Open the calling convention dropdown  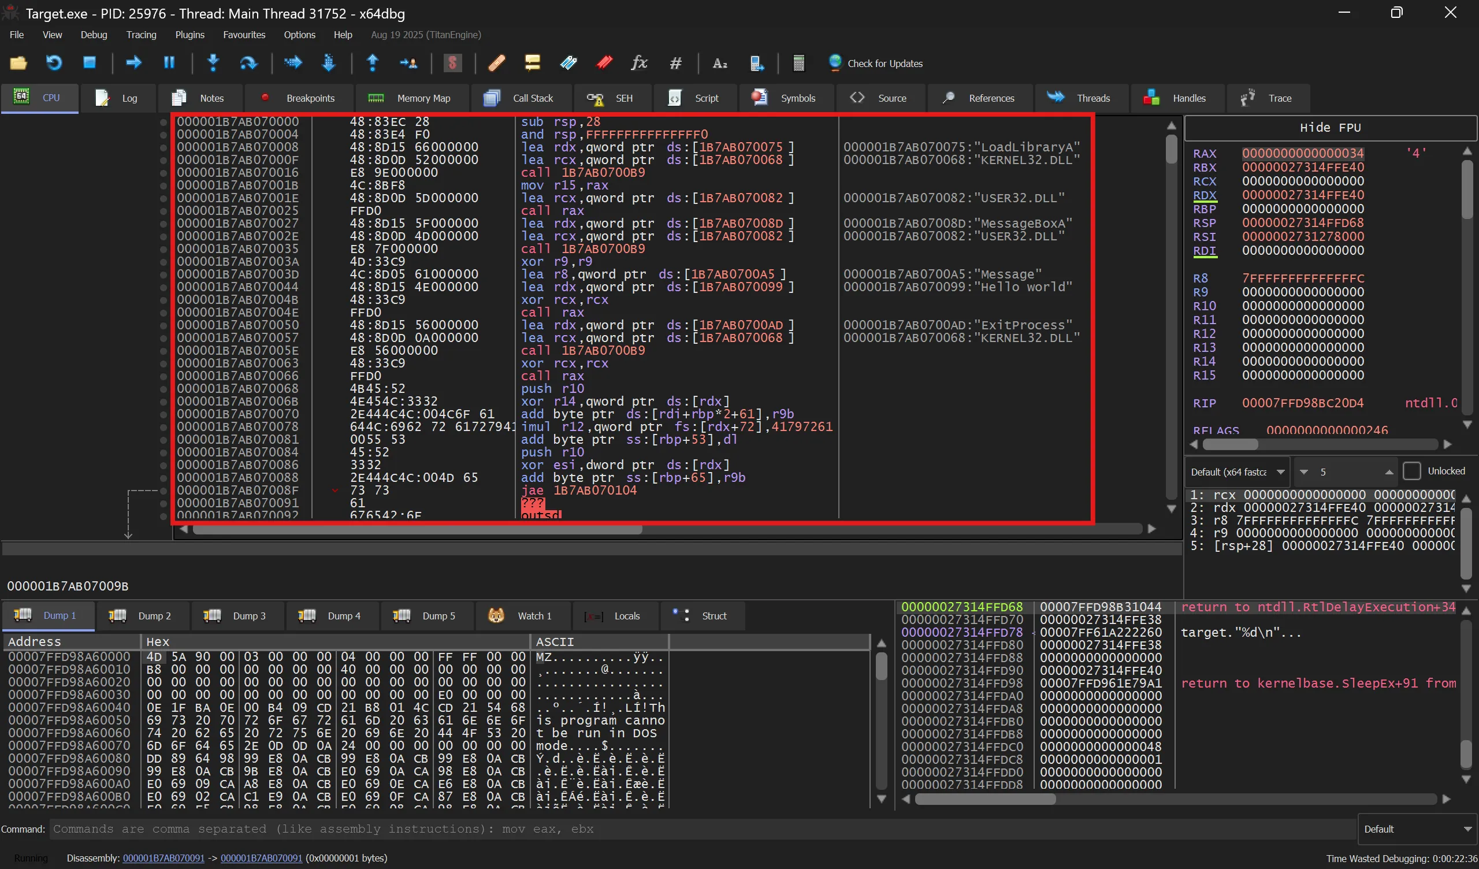1236,472
